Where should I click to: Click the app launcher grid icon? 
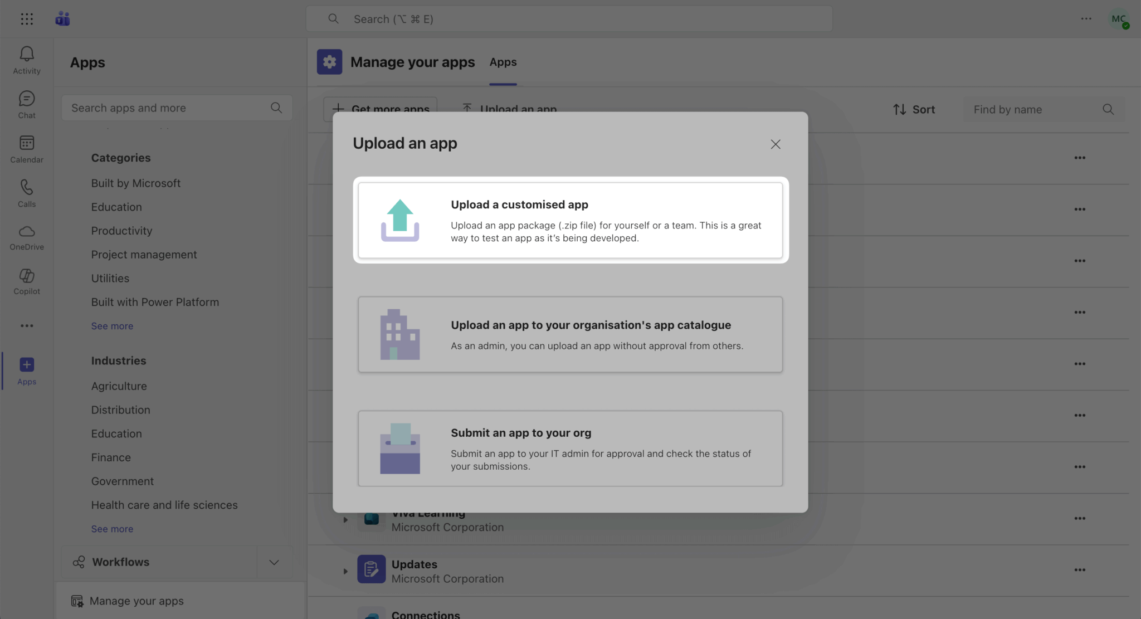(27, 19)
